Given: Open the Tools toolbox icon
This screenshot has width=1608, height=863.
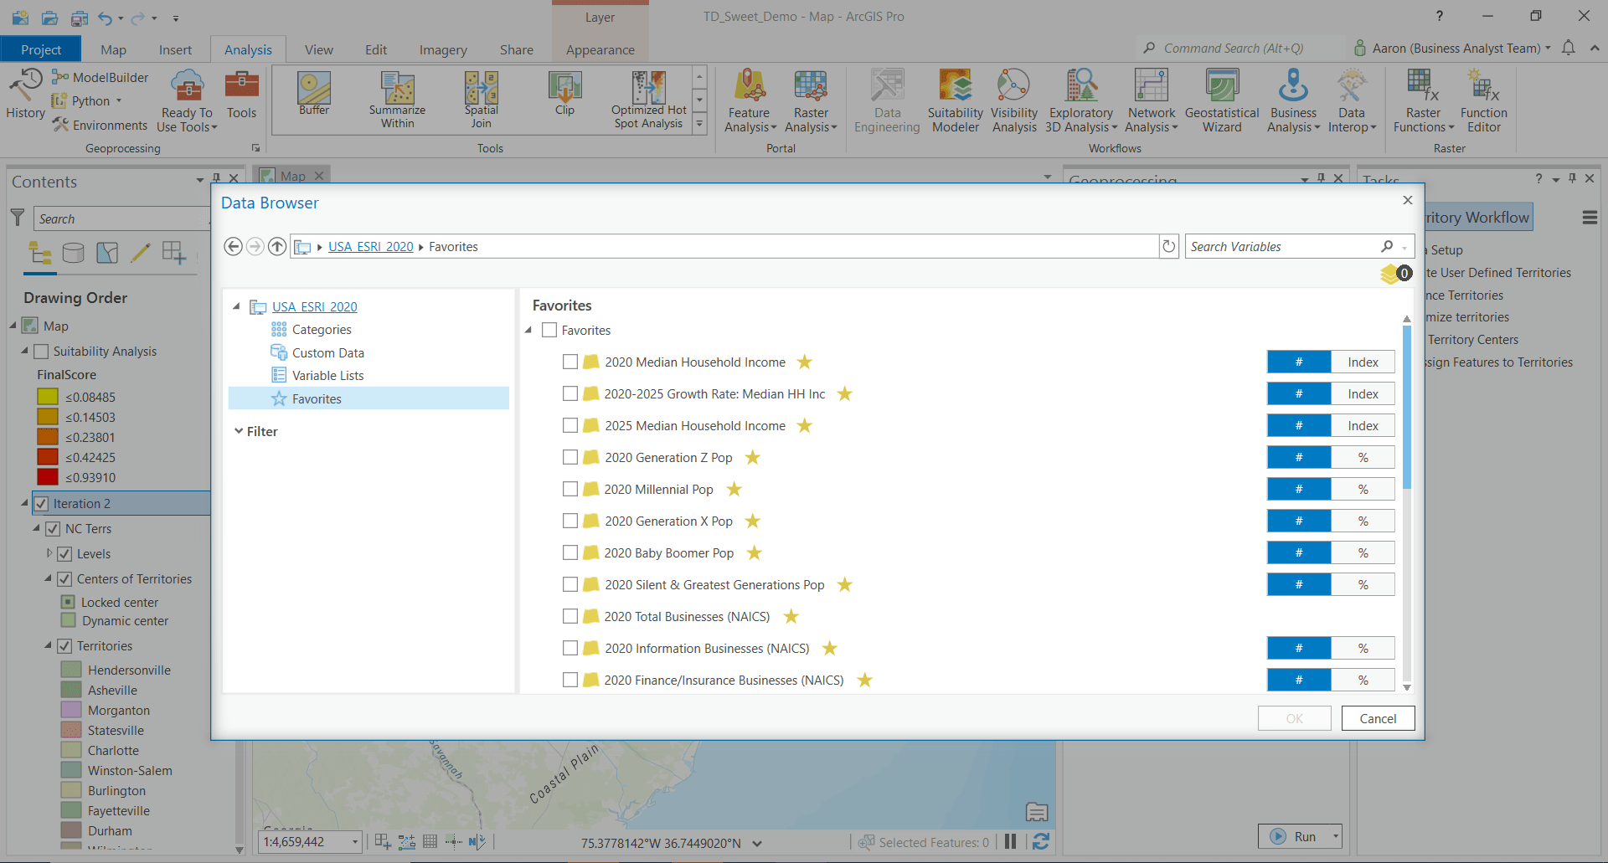Looking at the screenshot, I should tap(241, 94).
